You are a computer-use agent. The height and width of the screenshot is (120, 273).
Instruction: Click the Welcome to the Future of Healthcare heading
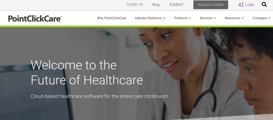pyautogui.click(x=87, y=72)
